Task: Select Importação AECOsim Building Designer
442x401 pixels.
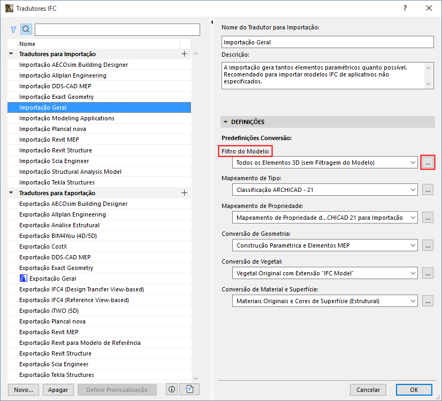Action: (x=99, y=65)
